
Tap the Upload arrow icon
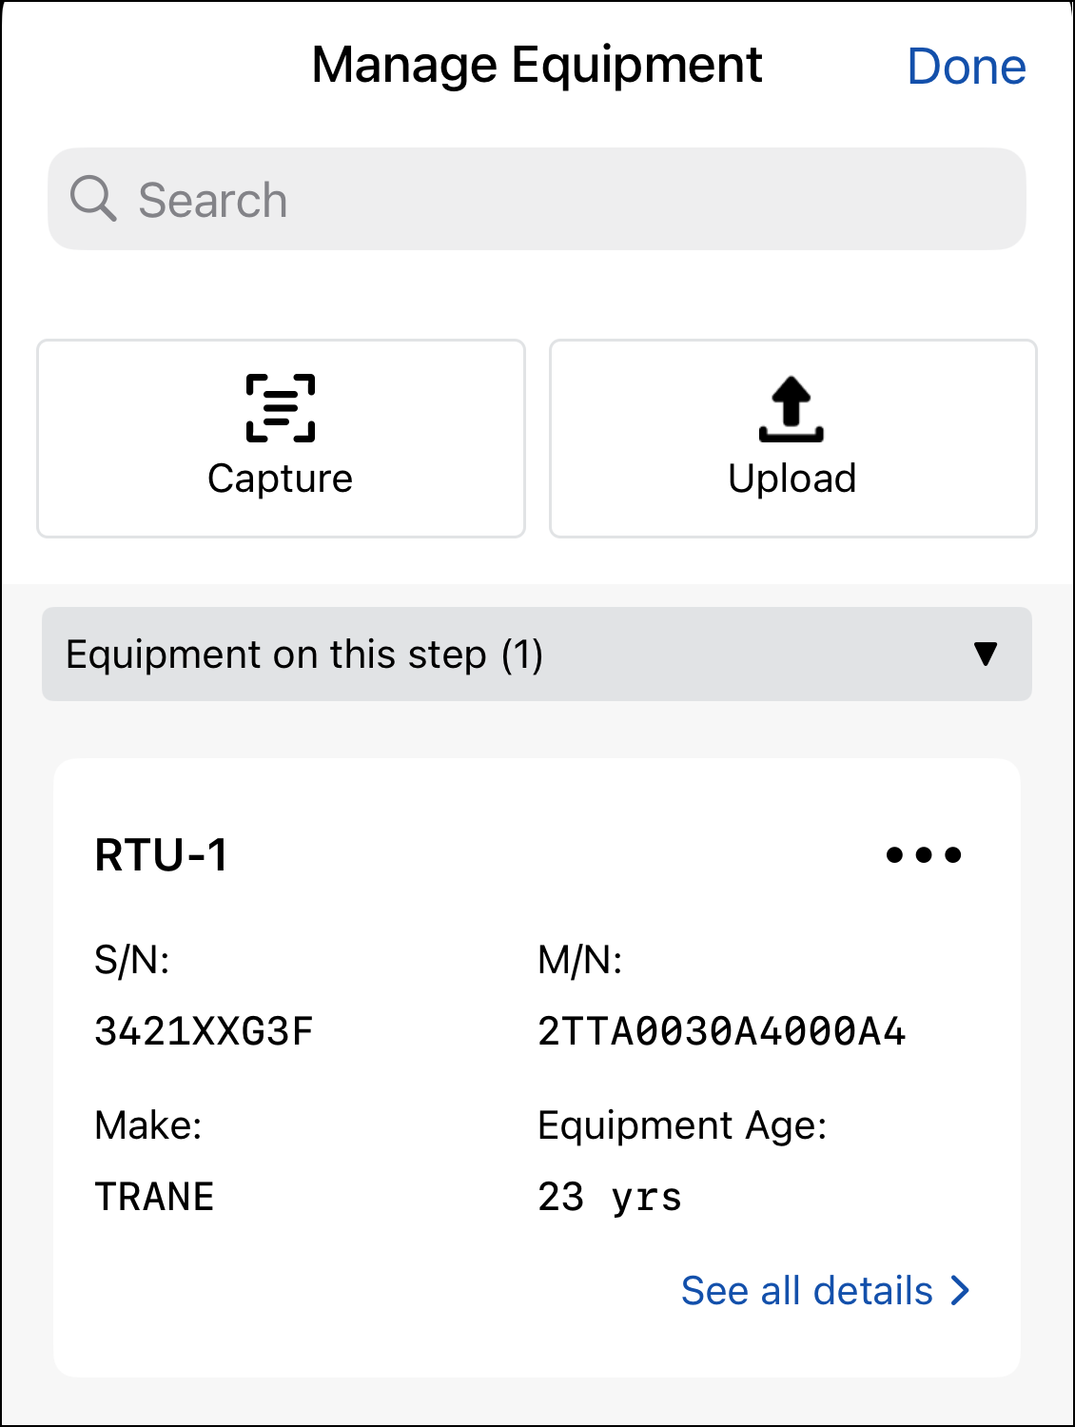click(792, 409)
